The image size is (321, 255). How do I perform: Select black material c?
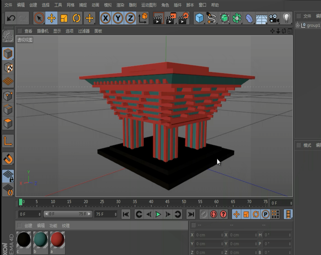[x=24, y=242]
